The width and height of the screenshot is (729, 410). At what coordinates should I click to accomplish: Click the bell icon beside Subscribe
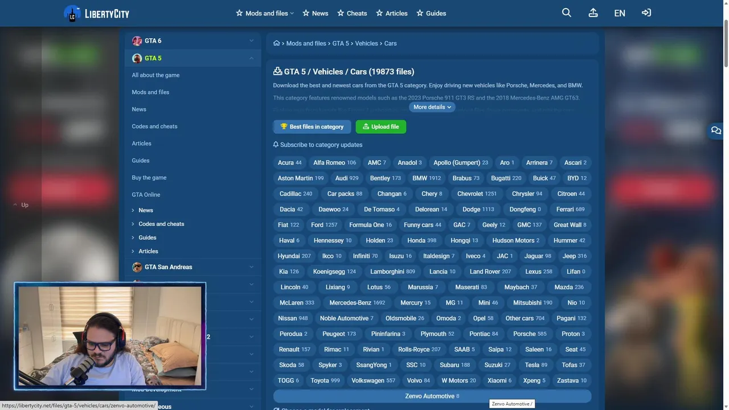click(x=276, y=145)
